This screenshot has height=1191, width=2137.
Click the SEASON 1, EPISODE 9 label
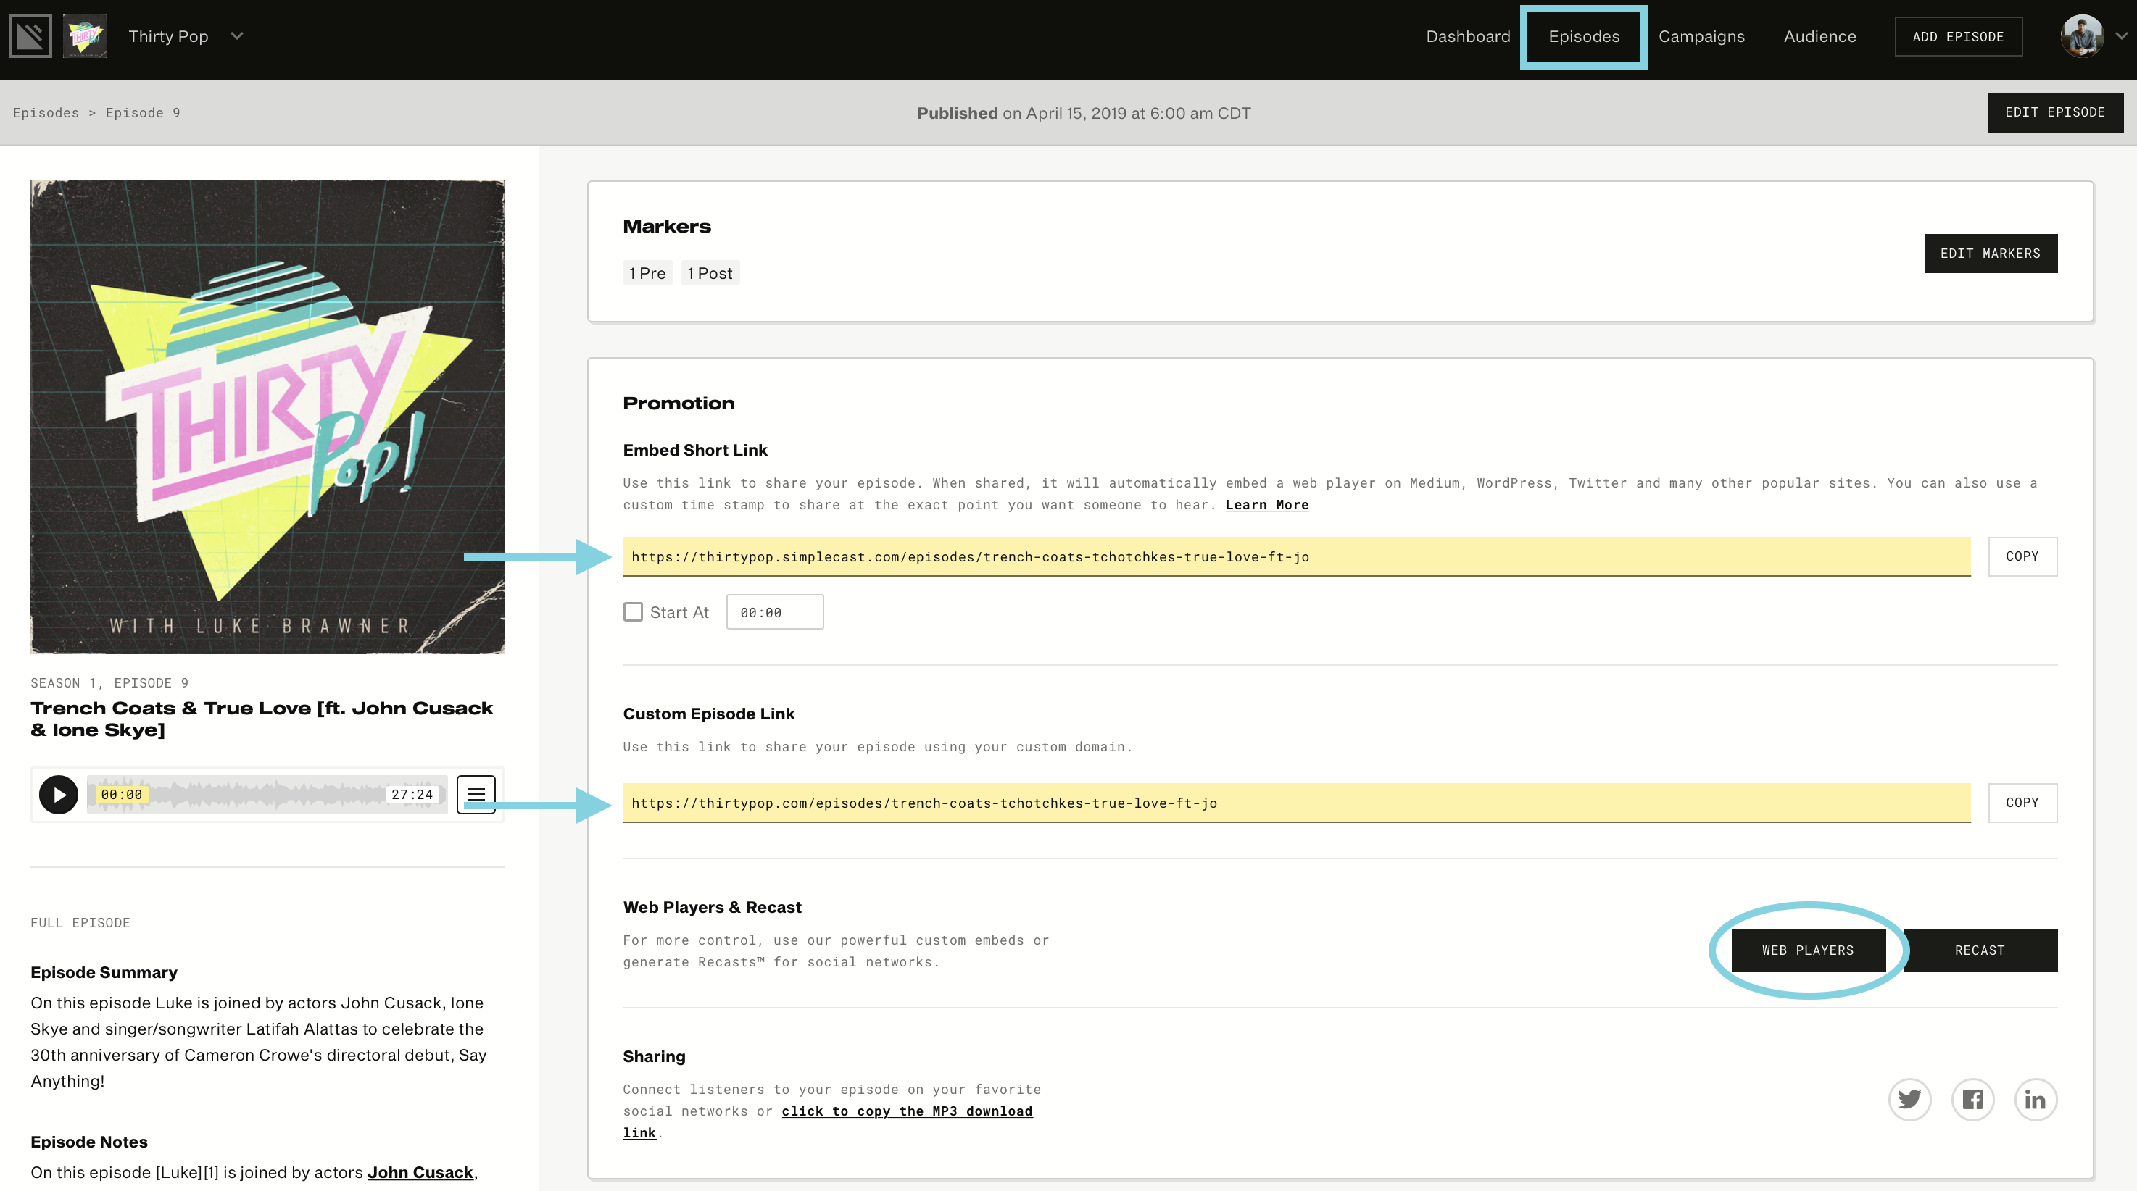[x=109, y=683]
